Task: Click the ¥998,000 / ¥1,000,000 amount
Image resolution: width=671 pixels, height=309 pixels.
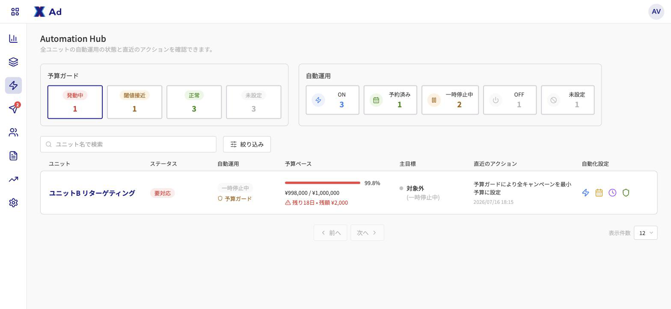Action: 312,193
